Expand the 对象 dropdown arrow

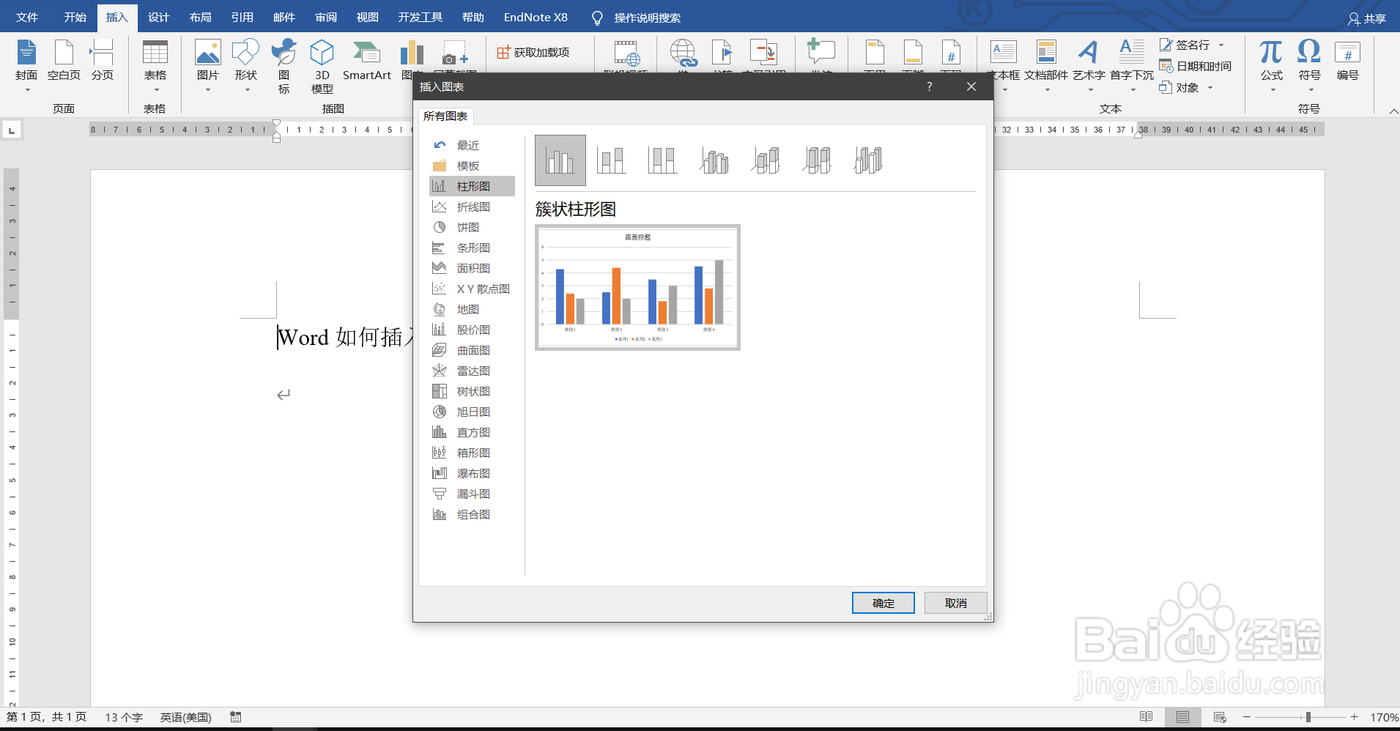[x=1210, y=88]
